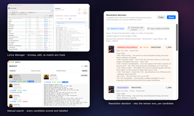Open the NetEase Cloud Music album thumbnail
Screen dimensions: 194x116
[x=111, y=49]
